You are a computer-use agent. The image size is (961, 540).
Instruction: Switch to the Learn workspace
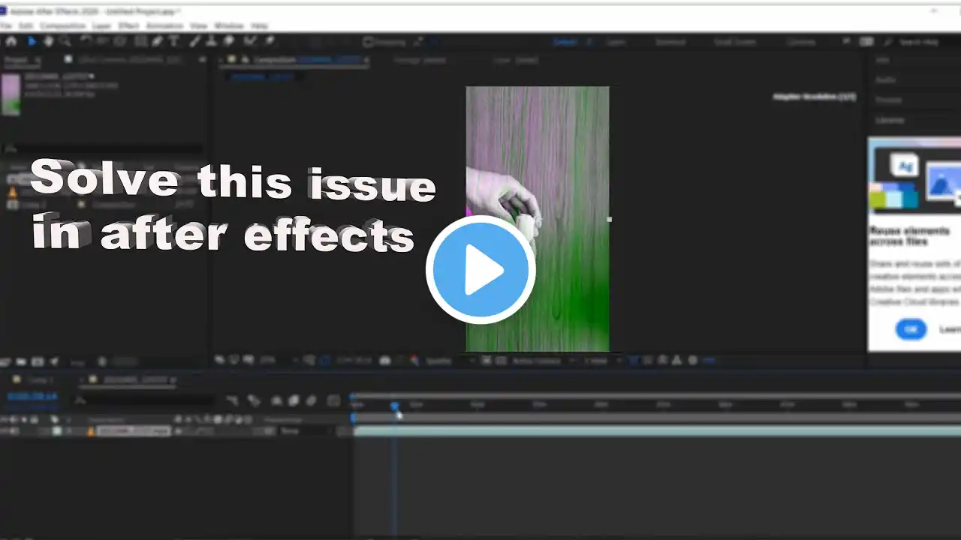coord(616,43)
